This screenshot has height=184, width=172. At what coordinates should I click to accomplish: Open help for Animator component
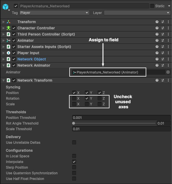point(157,40)
